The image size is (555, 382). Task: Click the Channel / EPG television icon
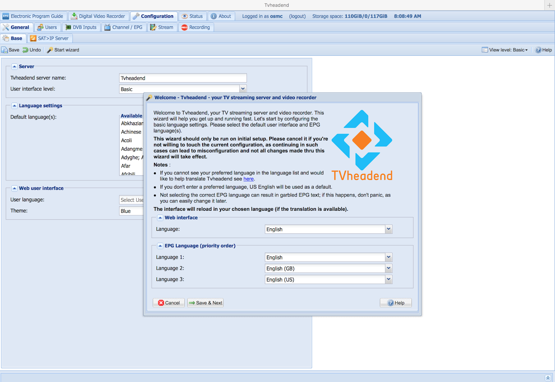click(x=108, y=27)
